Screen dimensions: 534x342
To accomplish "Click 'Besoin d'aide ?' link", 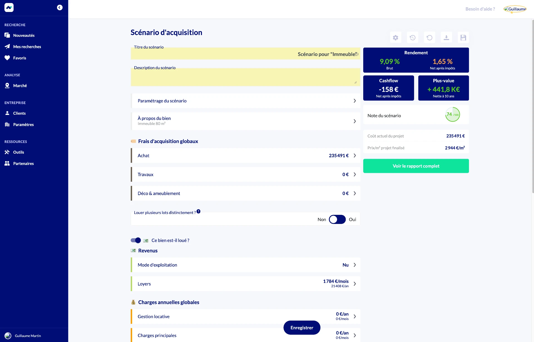I will (480, 9).
